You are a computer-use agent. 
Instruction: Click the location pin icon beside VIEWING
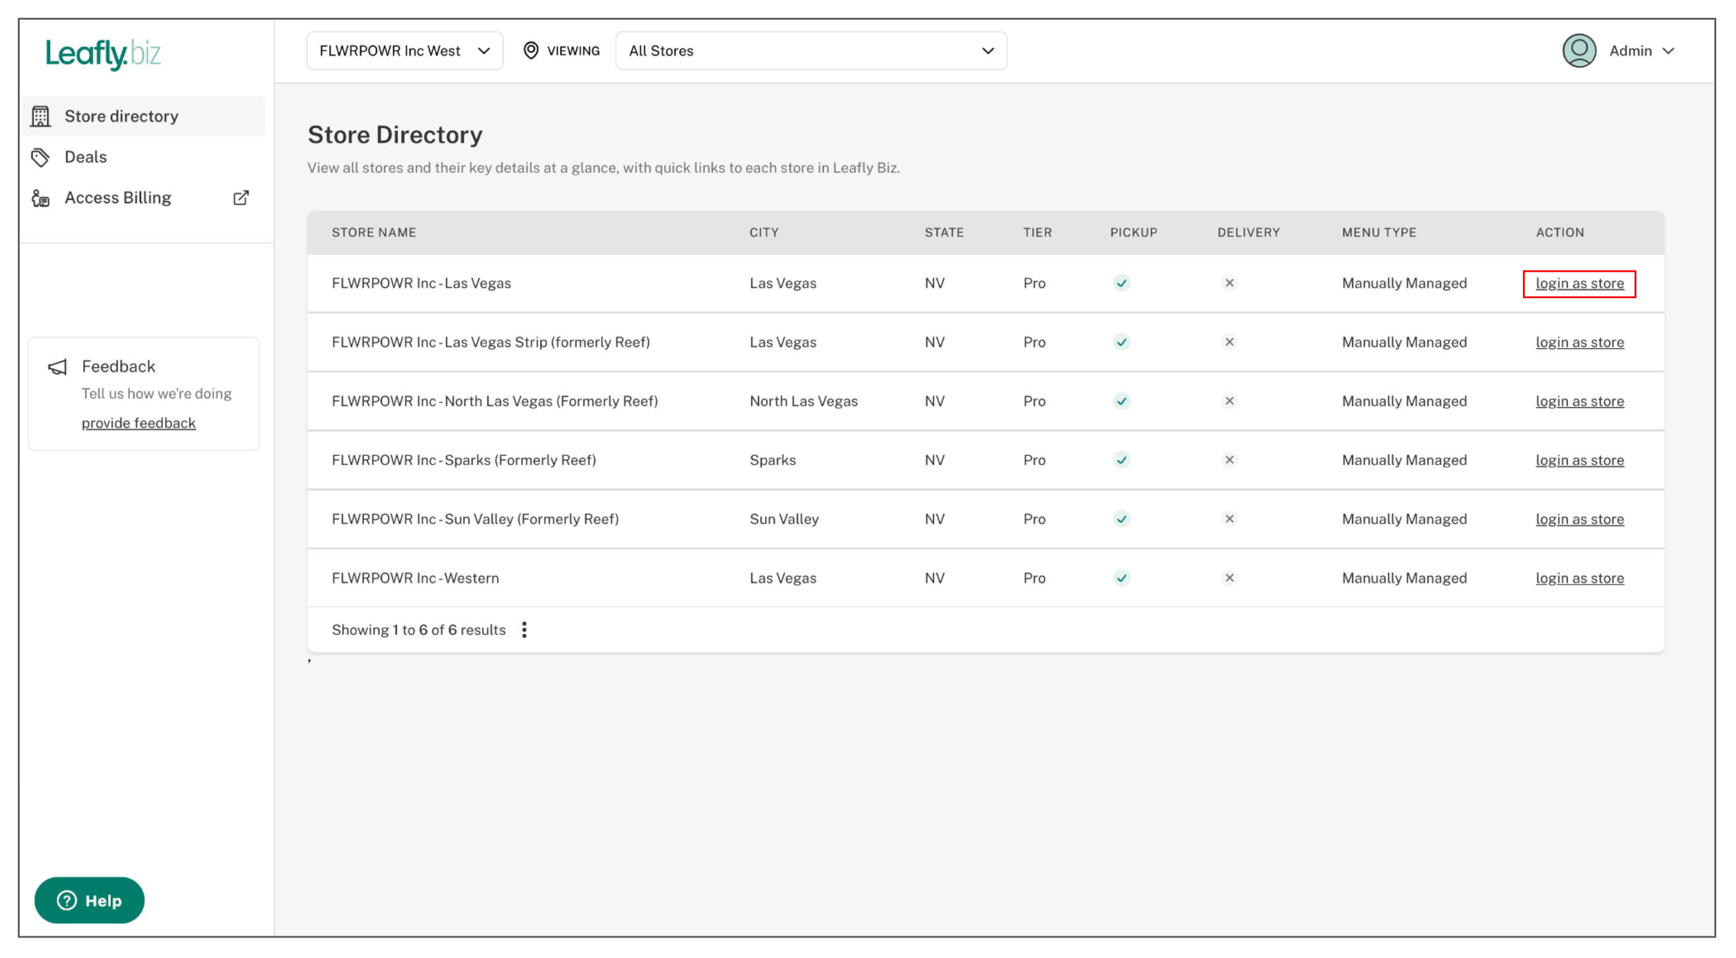(x=531, y=51)
